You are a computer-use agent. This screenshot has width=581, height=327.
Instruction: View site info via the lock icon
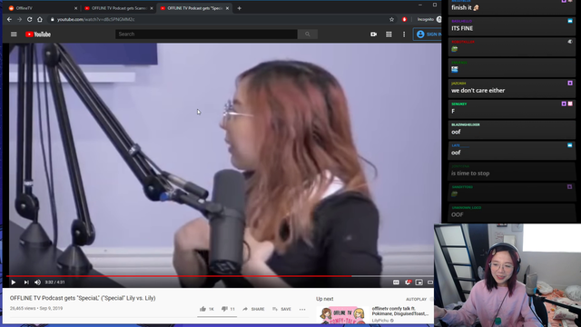coord(53,19)
